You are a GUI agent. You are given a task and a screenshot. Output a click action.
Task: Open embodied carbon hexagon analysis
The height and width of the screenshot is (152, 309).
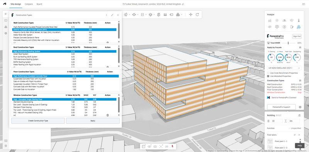point(284,27)
